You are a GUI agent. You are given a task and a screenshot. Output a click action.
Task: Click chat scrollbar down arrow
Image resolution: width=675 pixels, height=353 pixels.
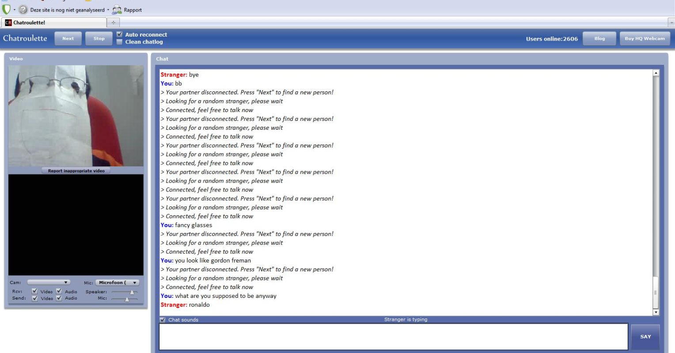click(x=656, y=312)
